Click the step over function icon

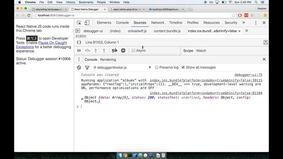point(88,51)
